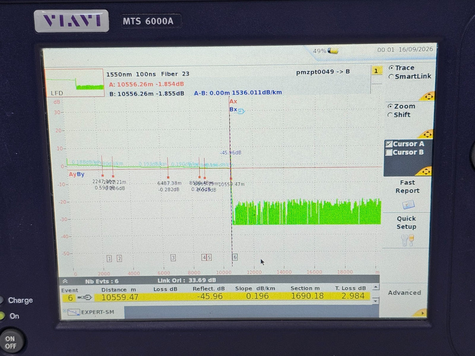Click the Section value 1690.18
The image size is (475, 356).
pyautogui.click(x=307, y=296)
